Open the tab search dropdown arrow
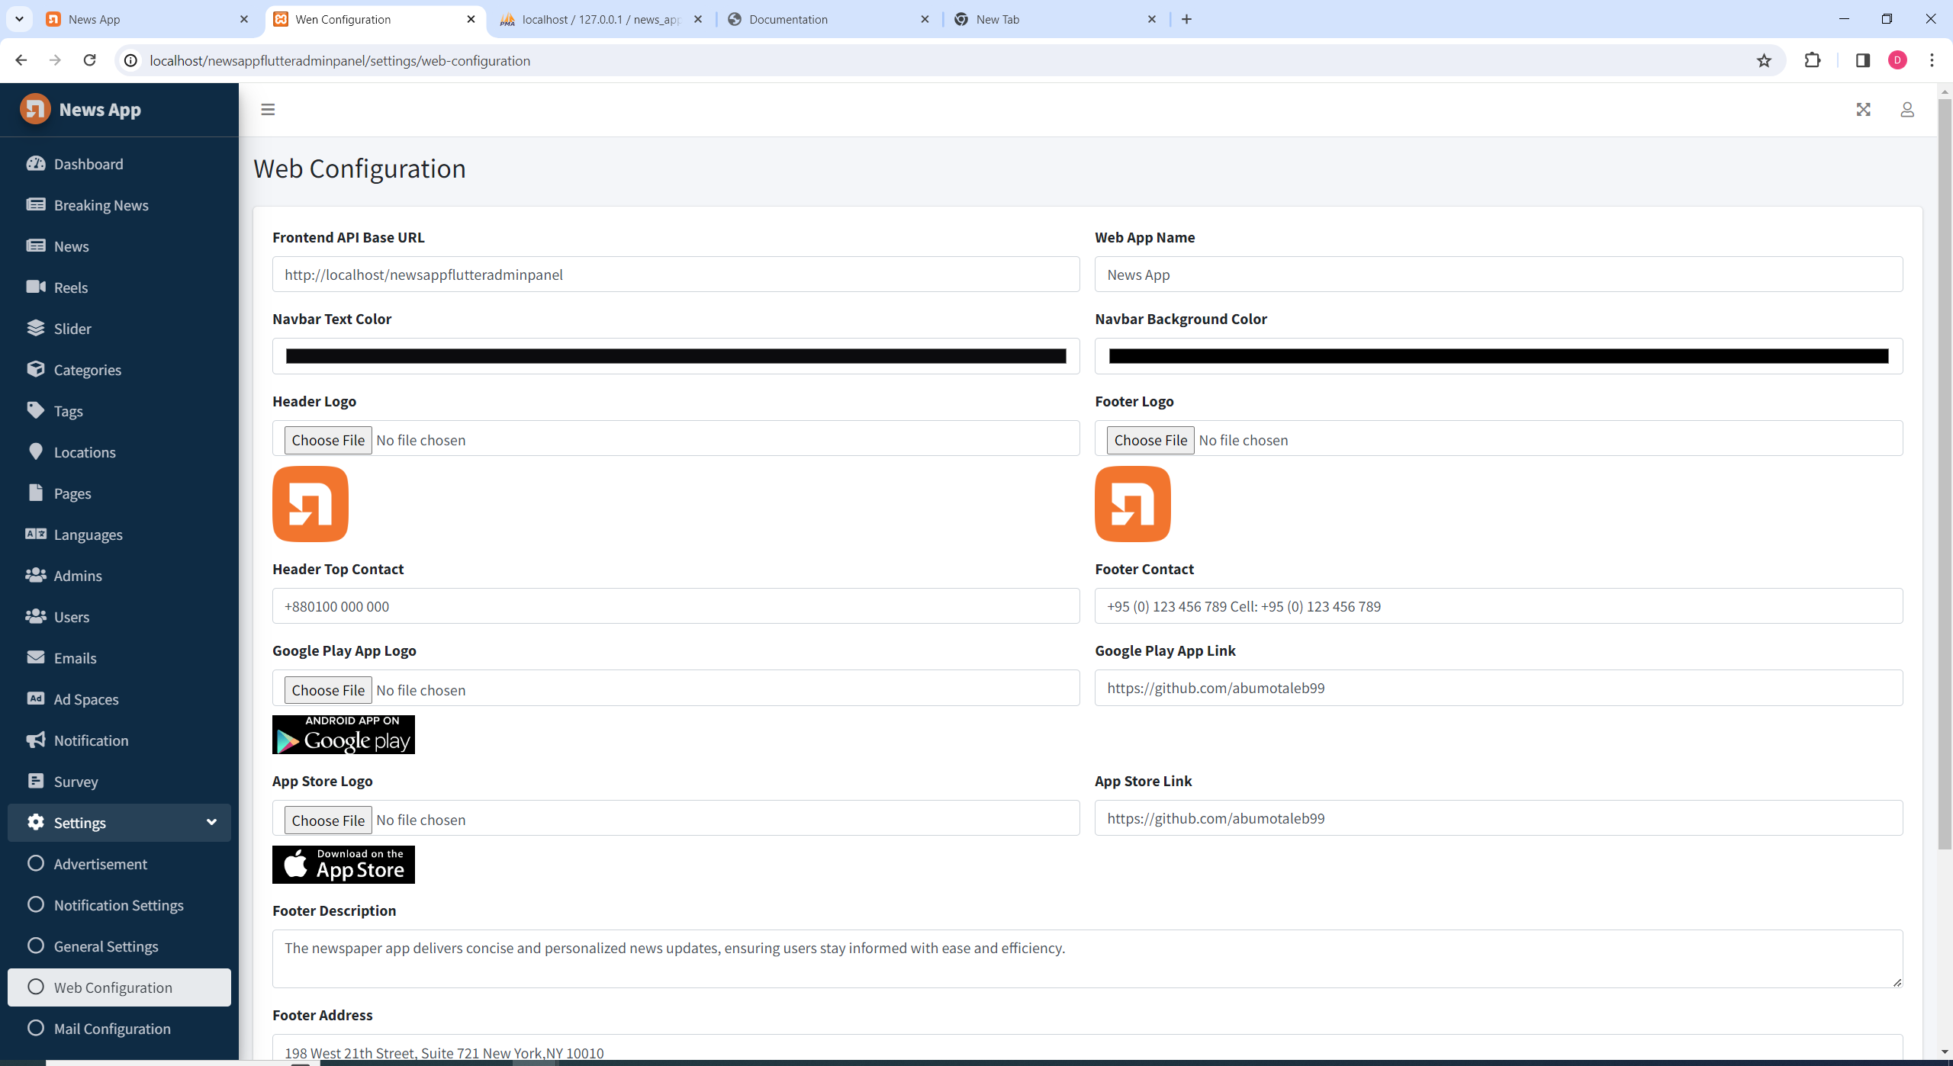 click(19, 19)
